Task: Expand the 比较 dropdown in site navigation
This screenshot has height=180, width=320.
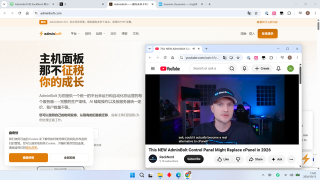Action: pos(100,33)
